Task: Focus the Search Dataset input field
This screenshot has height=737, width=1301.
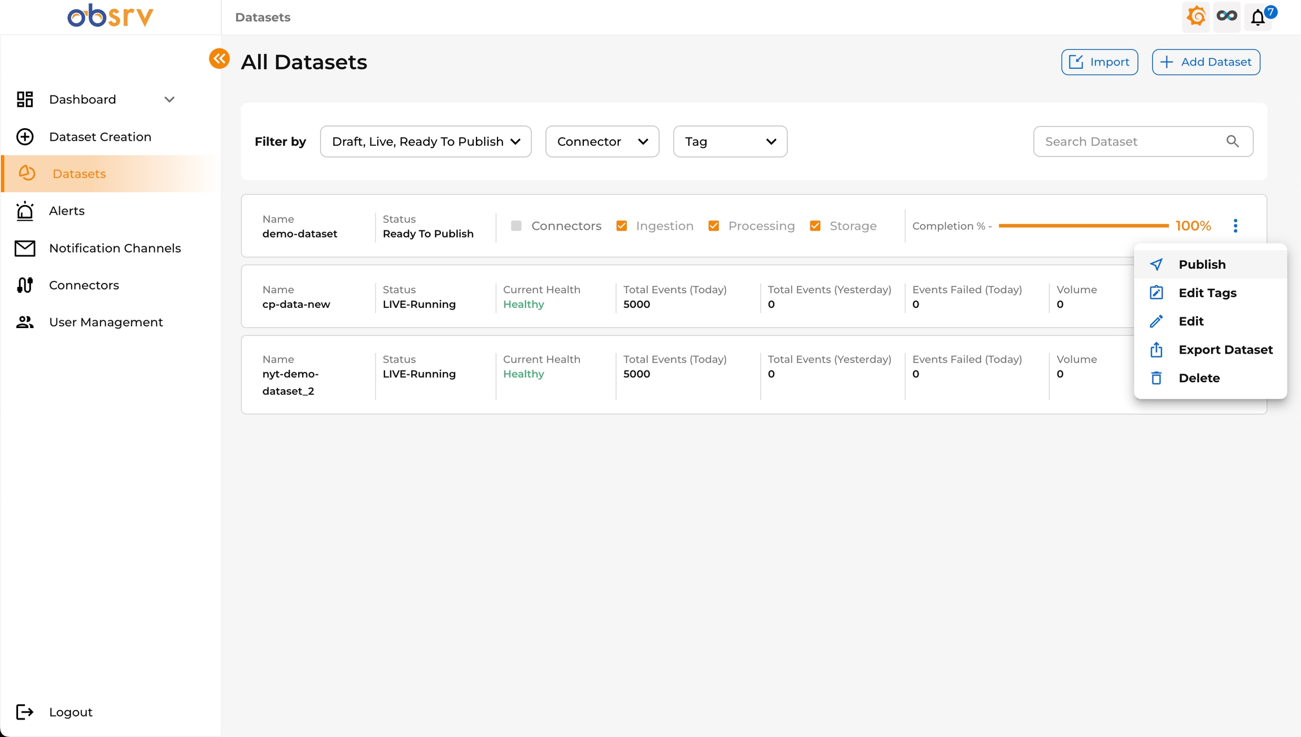Action: (x=1143, y=141)
